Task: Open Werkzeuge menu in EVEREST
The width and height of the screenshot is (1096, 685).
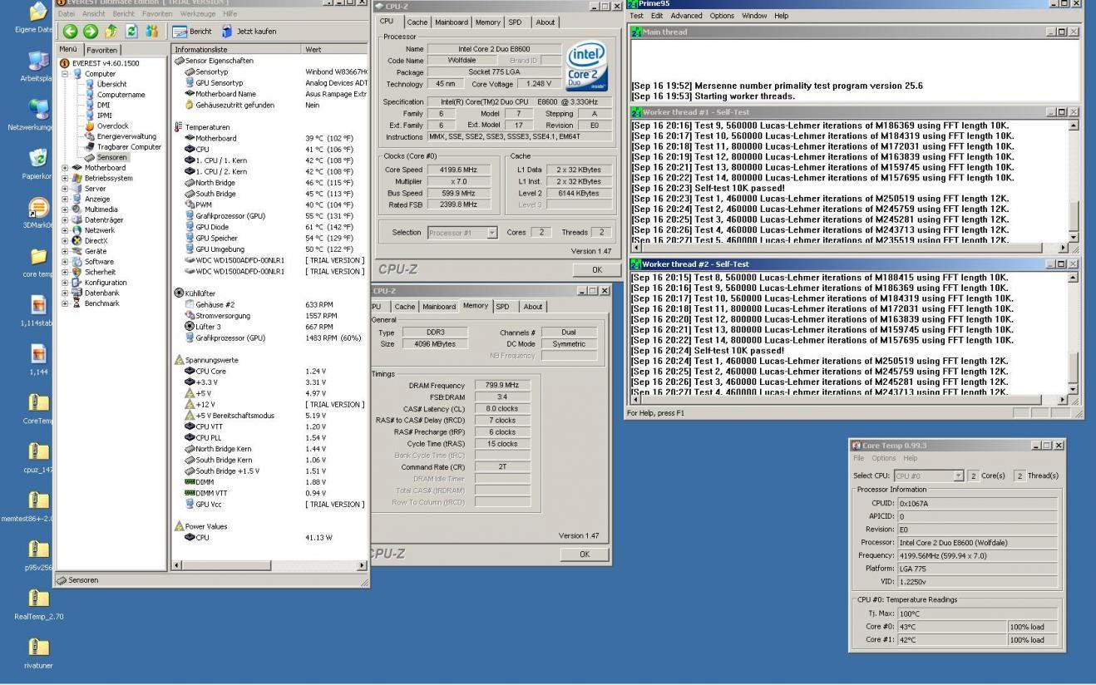Action: point(198,14)
